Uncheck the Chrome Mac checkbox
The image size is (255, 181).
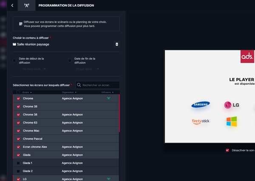click(x=18, y=131)
